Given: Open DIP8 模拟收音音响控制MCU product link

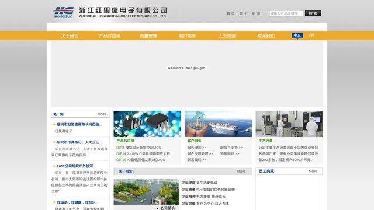Looking at the screenshot, I should coord(139,148).
